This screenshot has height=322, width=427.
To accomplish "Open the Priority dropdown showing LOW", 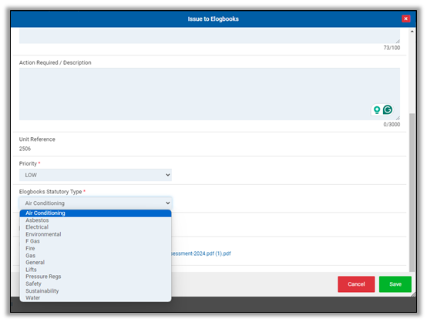I will coord(96,175).
